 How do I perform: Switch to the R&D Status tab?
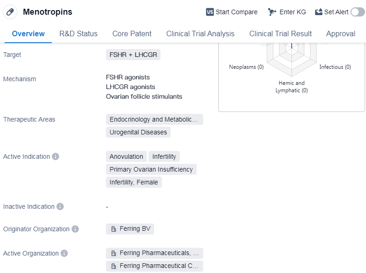click(x=78, y=33)
